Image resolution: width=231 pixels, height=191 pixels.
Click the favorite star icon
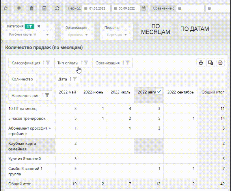6,8
